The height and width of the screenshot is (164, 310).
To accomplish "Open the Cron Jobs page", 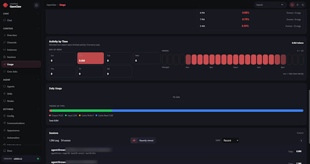I will 21,72.
